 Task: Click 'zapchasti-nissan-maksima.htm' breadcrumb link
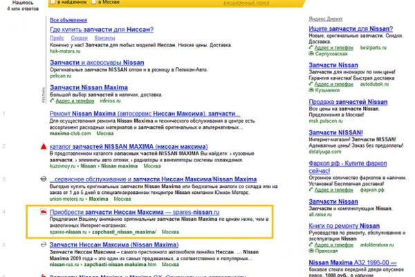120,265
